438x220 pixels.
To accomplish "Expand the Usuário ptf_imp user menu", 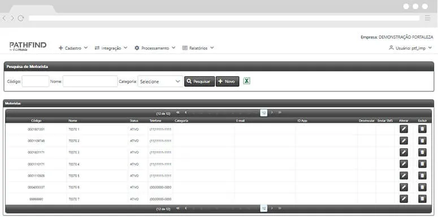I will point(410,48).
